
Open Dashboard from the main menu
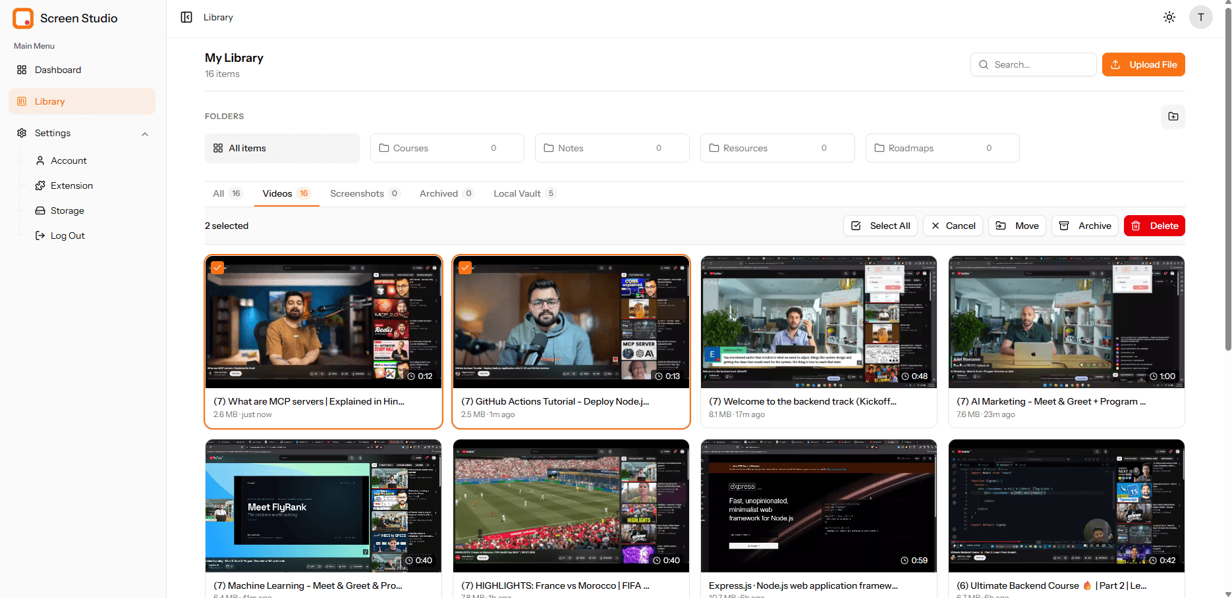82,70
